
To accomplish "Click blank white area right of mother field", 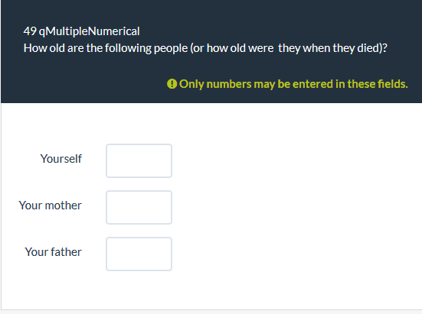I will 296,208.
